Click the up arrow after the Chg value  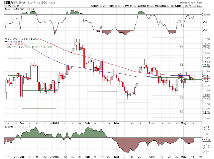201,6
